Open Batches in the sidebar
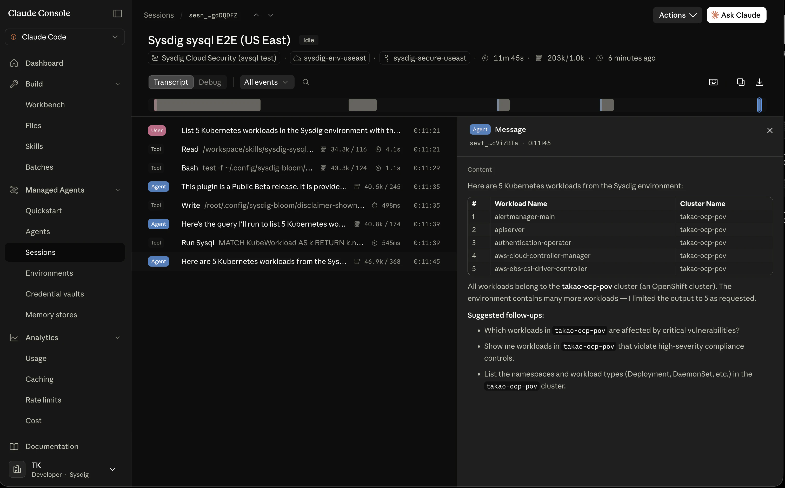 [x=39, y=167]
